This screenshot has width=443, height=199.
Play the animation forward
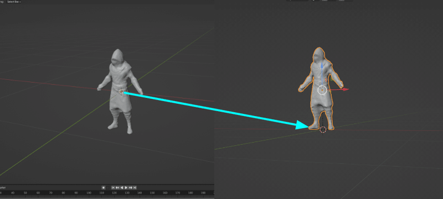pyautogui.click(x=126, y=188)
